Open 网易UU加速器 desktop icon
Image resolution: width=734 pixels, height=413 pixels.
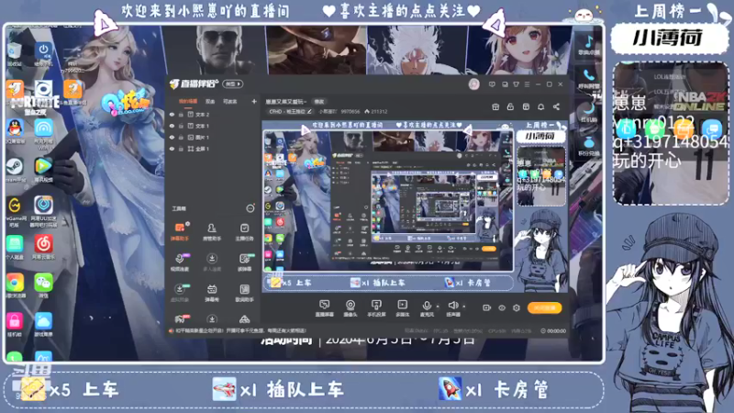(x=43, y=205)
